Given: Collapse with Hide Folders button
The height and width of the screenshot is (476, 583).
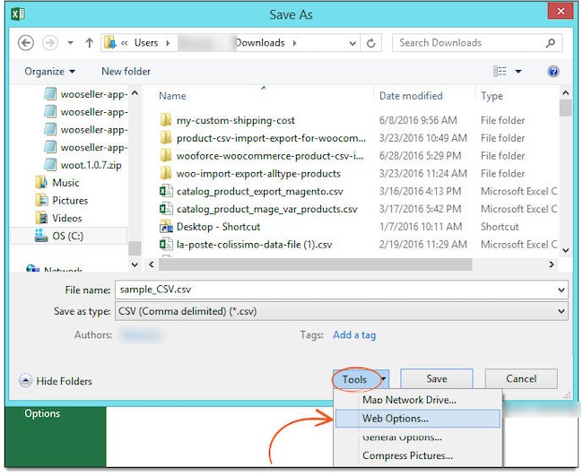Looking at the screenshot, I should 56,381.
